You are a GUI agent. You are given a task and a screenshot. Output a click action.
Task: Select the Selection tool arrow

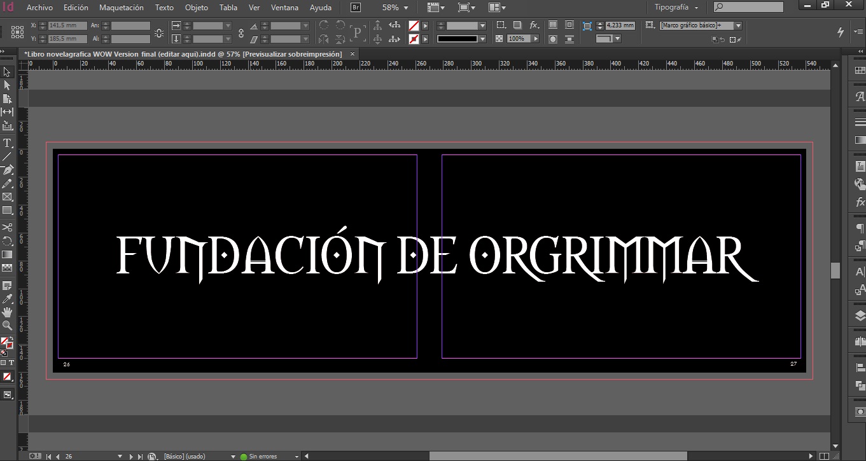[8, 72]
